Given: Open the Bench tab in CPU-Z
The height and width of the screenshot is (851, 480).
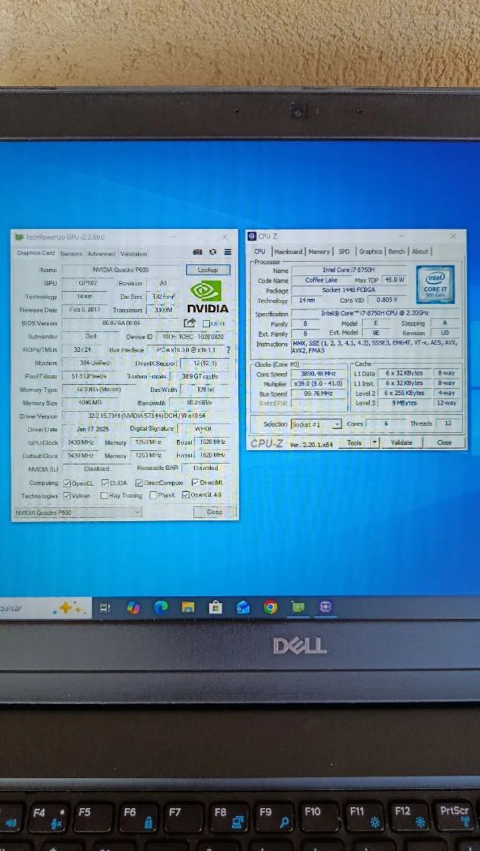Looking at the screenshot, I should [396, 251].
